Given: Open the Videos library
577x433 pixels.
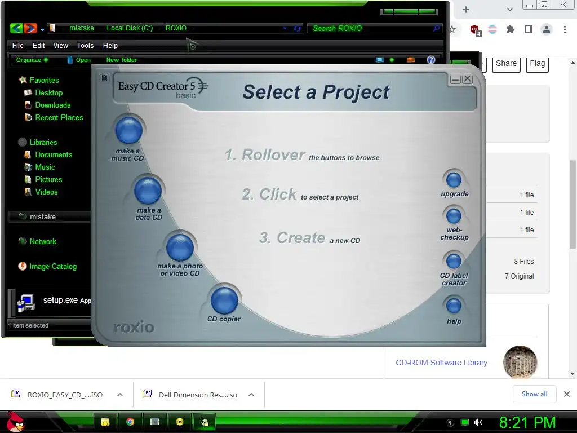Looking at the screenshot, I should coord(46,192).
